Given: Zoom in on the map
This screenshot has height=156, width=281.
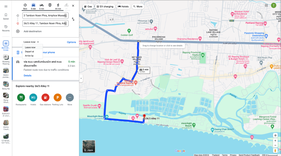Looking at the screenshot, I should [275, 141].
